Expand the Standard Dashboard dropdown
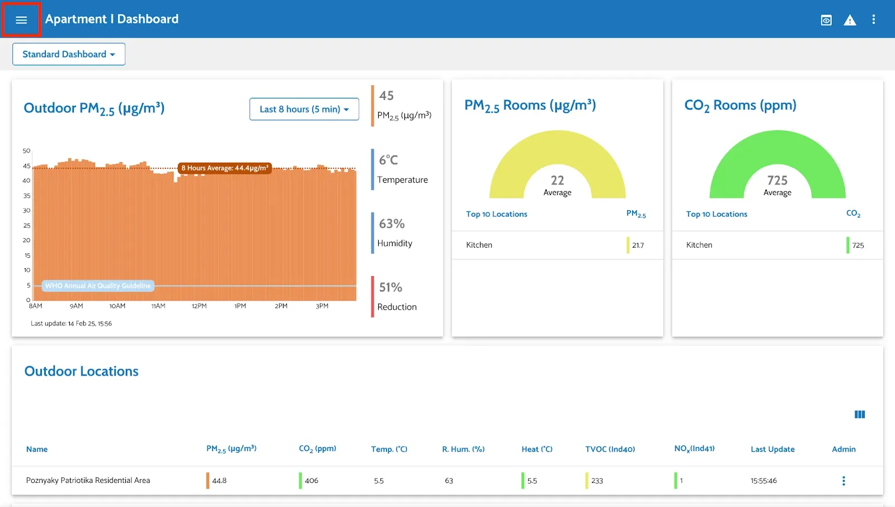Viewport: 895px width, 507px height. pos(69,54)
